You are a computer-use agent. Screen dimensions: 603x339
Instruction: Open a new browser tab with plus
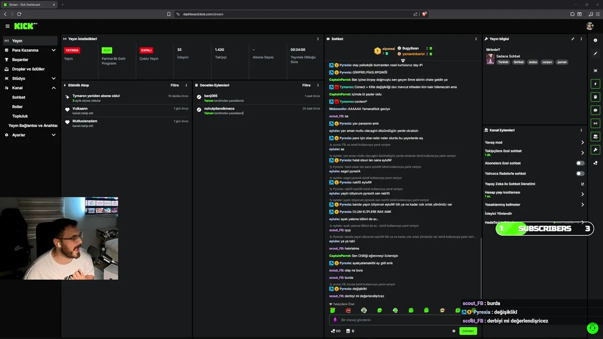[x=62, y=5]
